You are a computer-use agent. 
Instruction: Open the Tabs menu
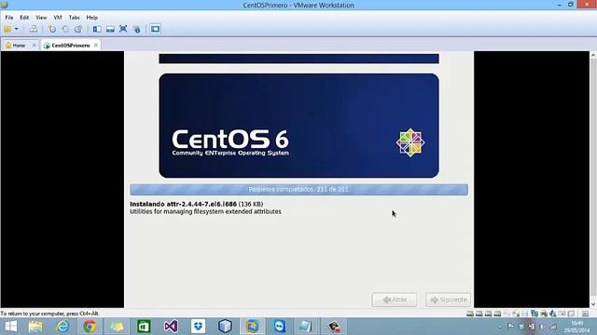(74, 18)
